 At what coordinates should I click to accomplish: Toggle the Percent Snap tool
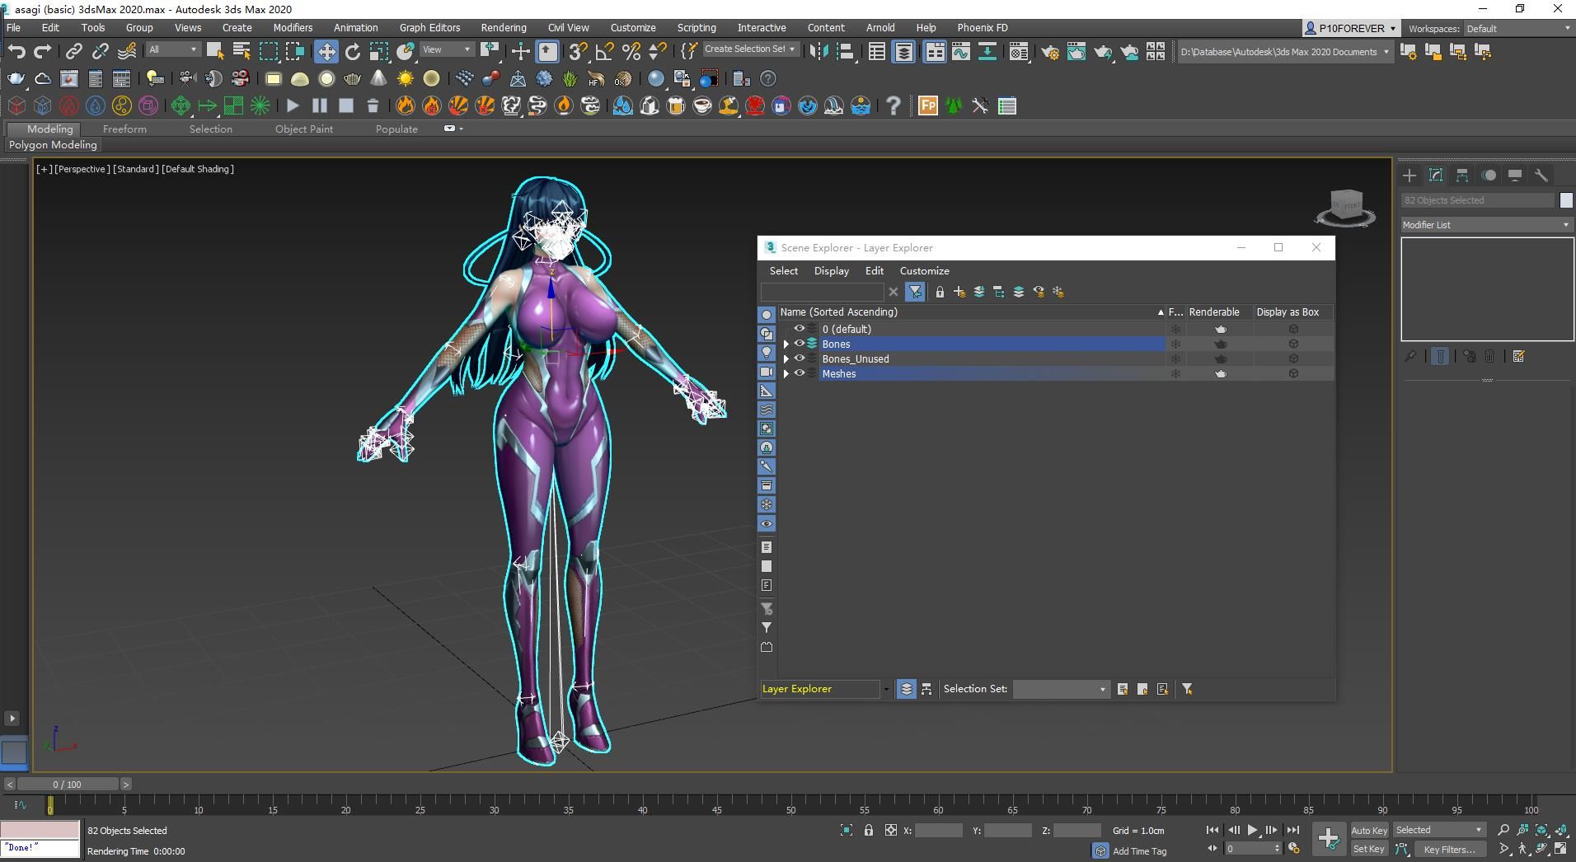(x=631, y=51)
